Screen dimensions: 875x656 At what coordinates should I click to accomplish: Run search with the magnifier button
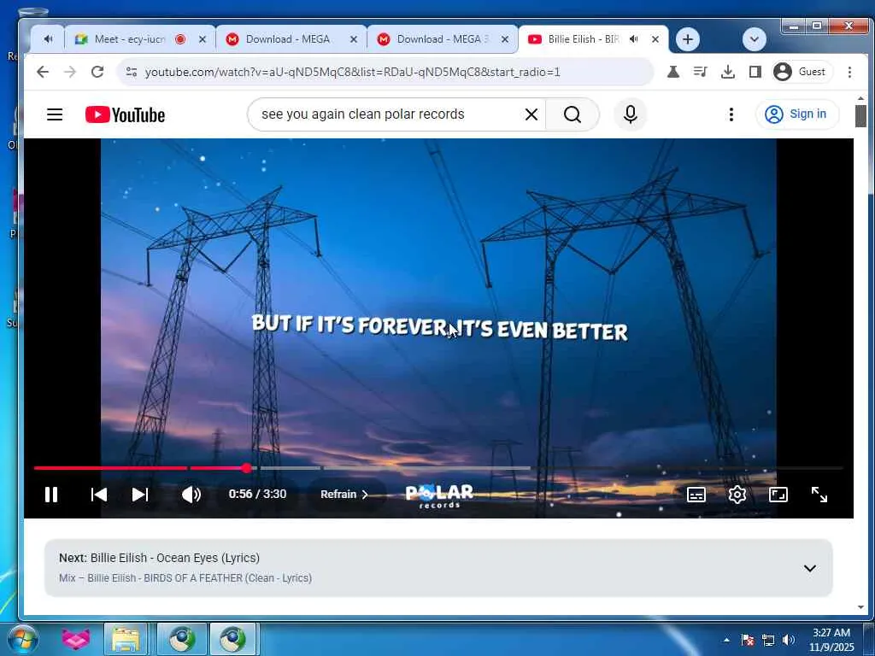572,114
